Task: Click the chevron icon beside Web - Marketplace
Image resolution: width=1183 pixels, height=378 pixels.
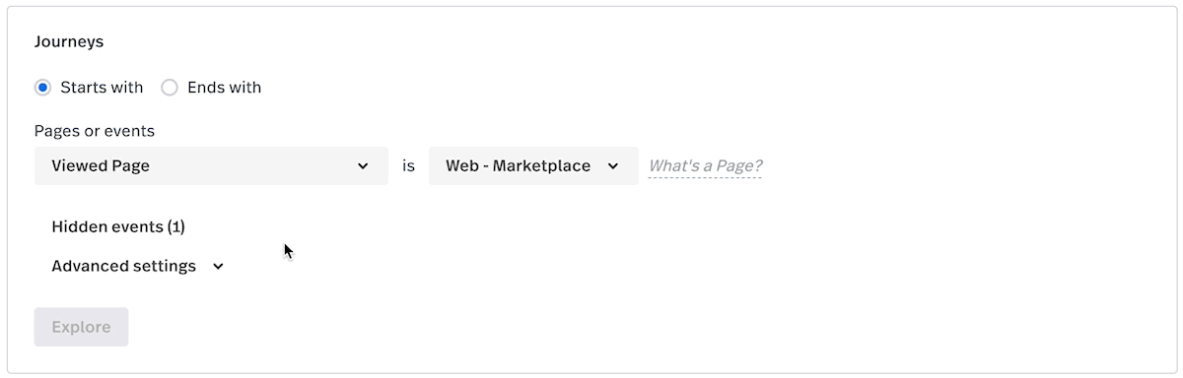Action: pyautogui.click(x=613, y=166)
